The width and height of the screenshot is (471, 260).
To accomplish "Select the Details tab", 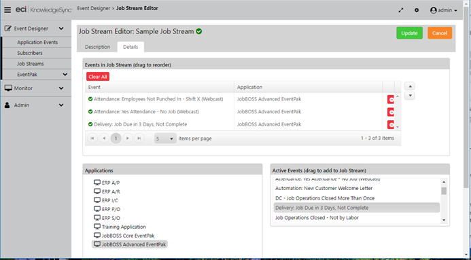I will click(x=130, y=47).
